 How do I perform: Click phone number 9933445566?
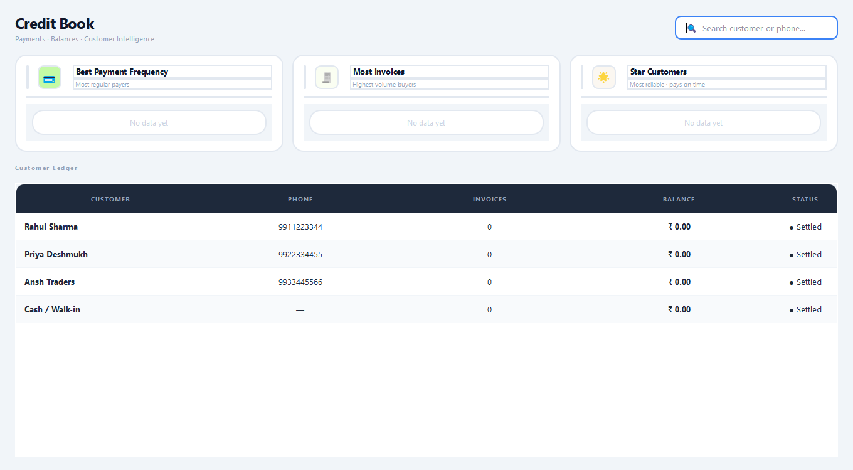pos(300,282)
